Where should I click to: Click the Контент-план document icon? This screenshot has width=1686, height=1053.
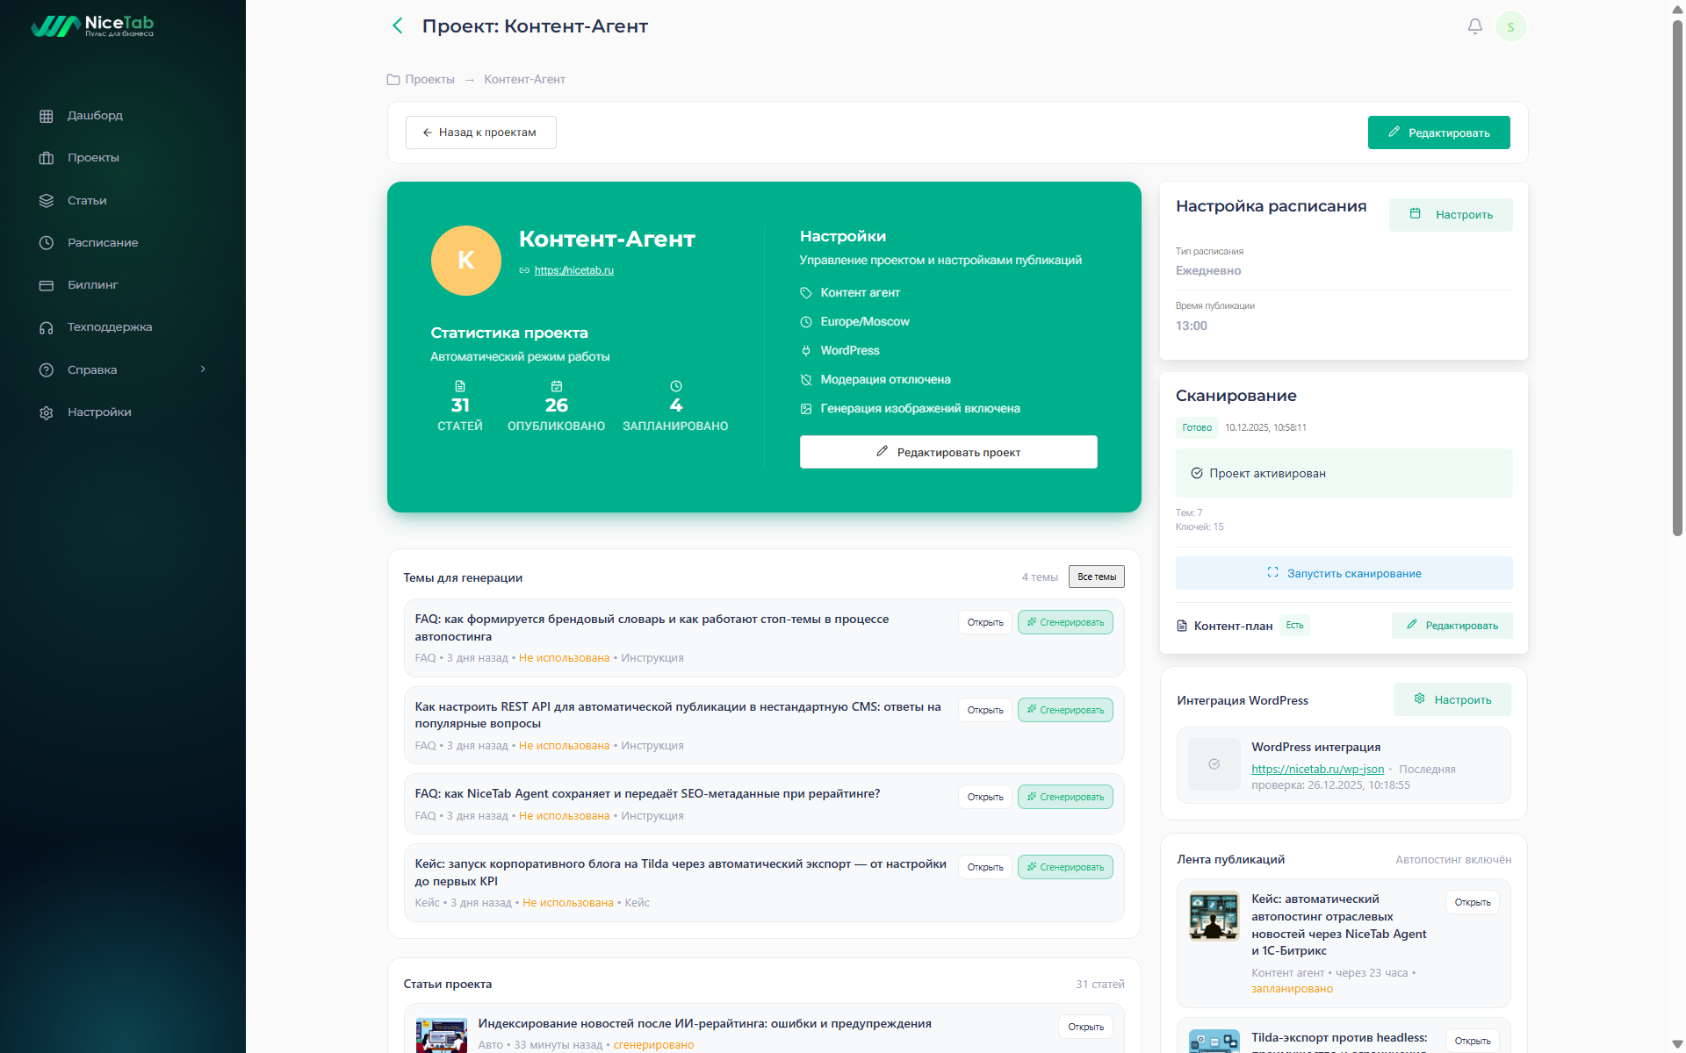click(x=1182, y=626)
